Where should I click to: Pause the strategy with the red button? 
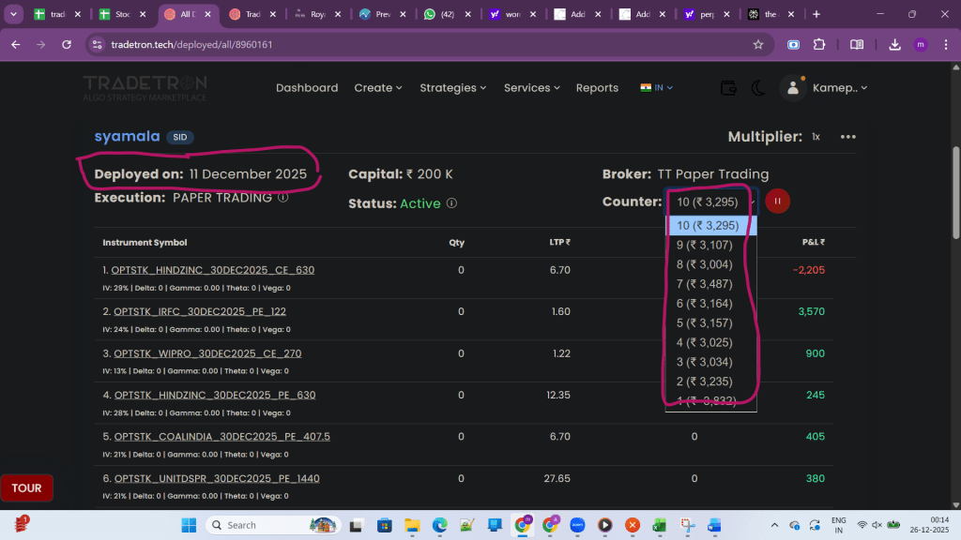tap(778, 202)
